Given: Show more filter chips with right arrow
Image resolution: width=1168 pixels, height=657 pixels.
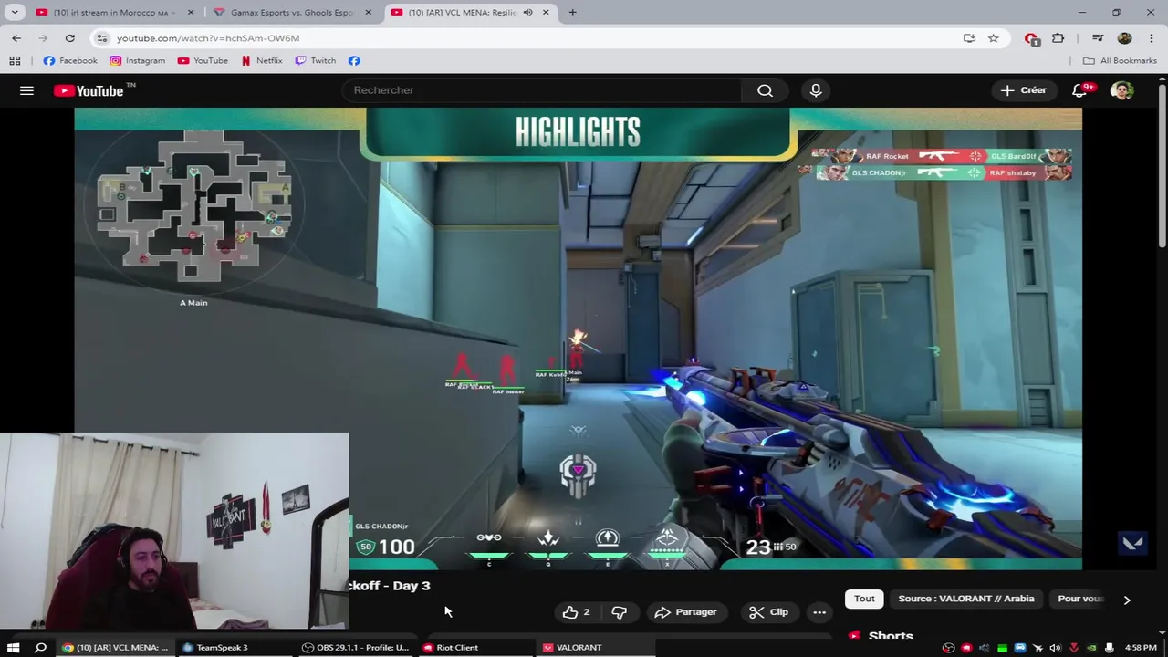Looking at the screenshot, I should tap(1127, 600).
